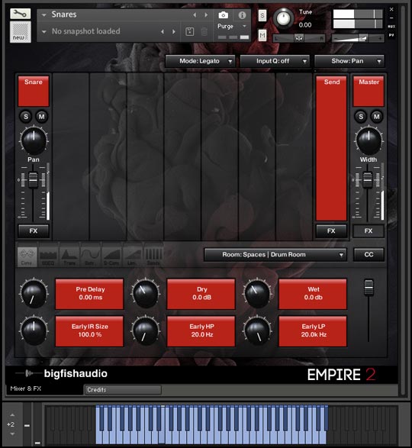The image size is (412, 448).
Task: Show the instrument info icon
Action: [x=242, y=15]
